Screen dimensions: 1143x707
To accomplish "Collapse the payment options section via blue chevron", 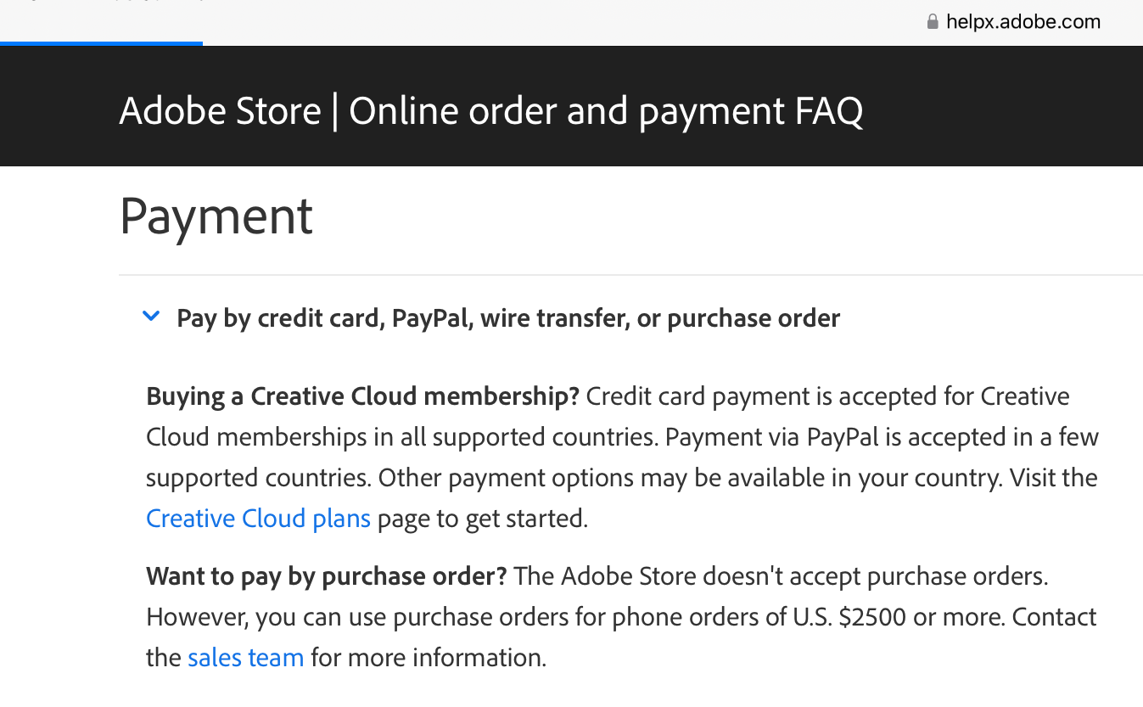I will tap(151, 315).
